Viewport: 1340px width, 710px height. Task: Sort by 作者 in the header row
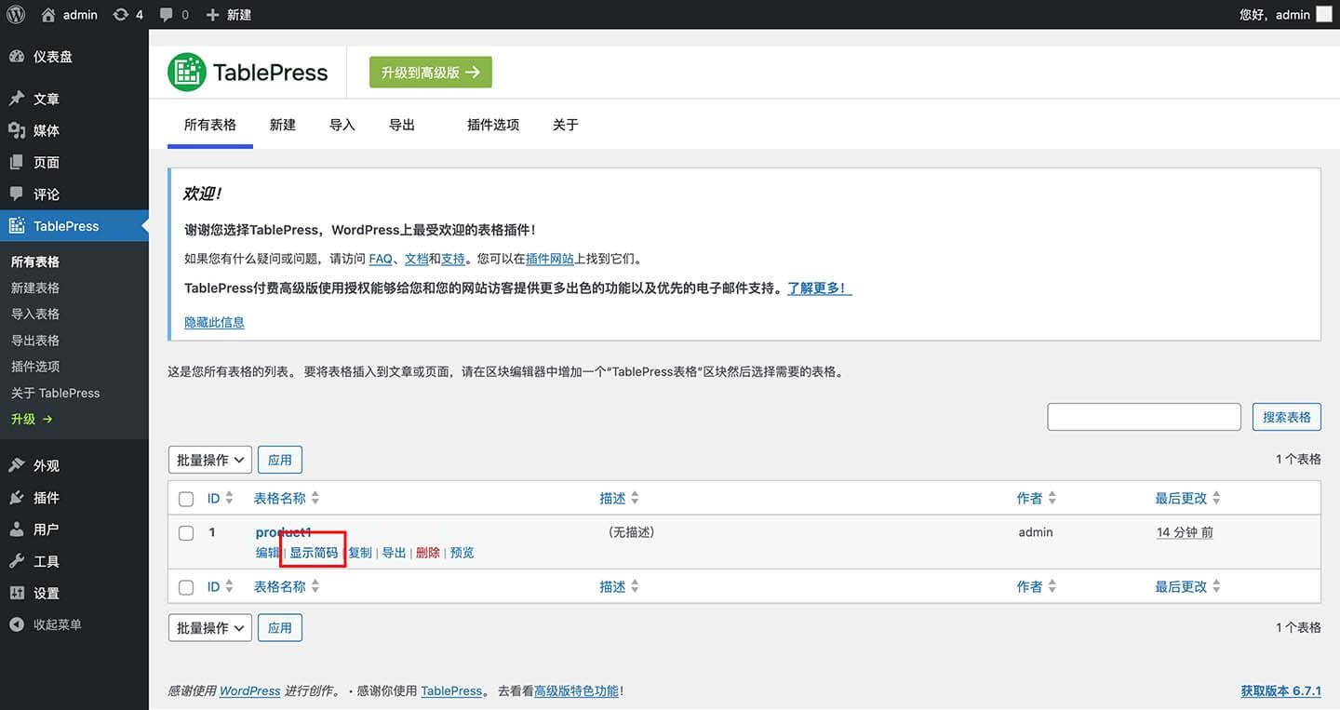point(1037,499)
